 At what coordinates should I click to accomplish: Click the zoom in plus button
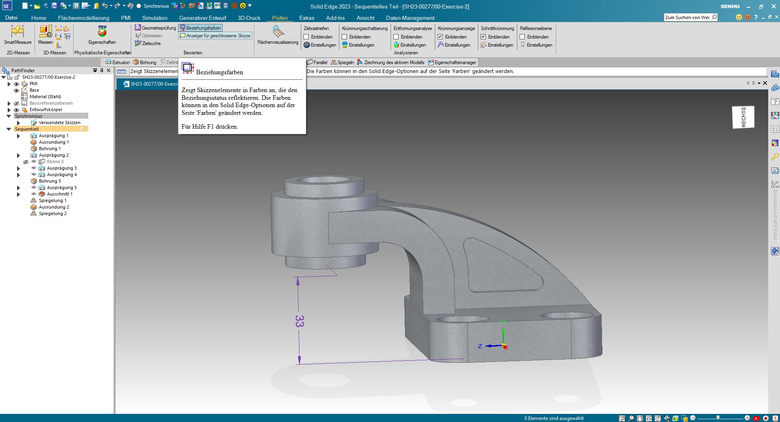[x=747, y=418]
